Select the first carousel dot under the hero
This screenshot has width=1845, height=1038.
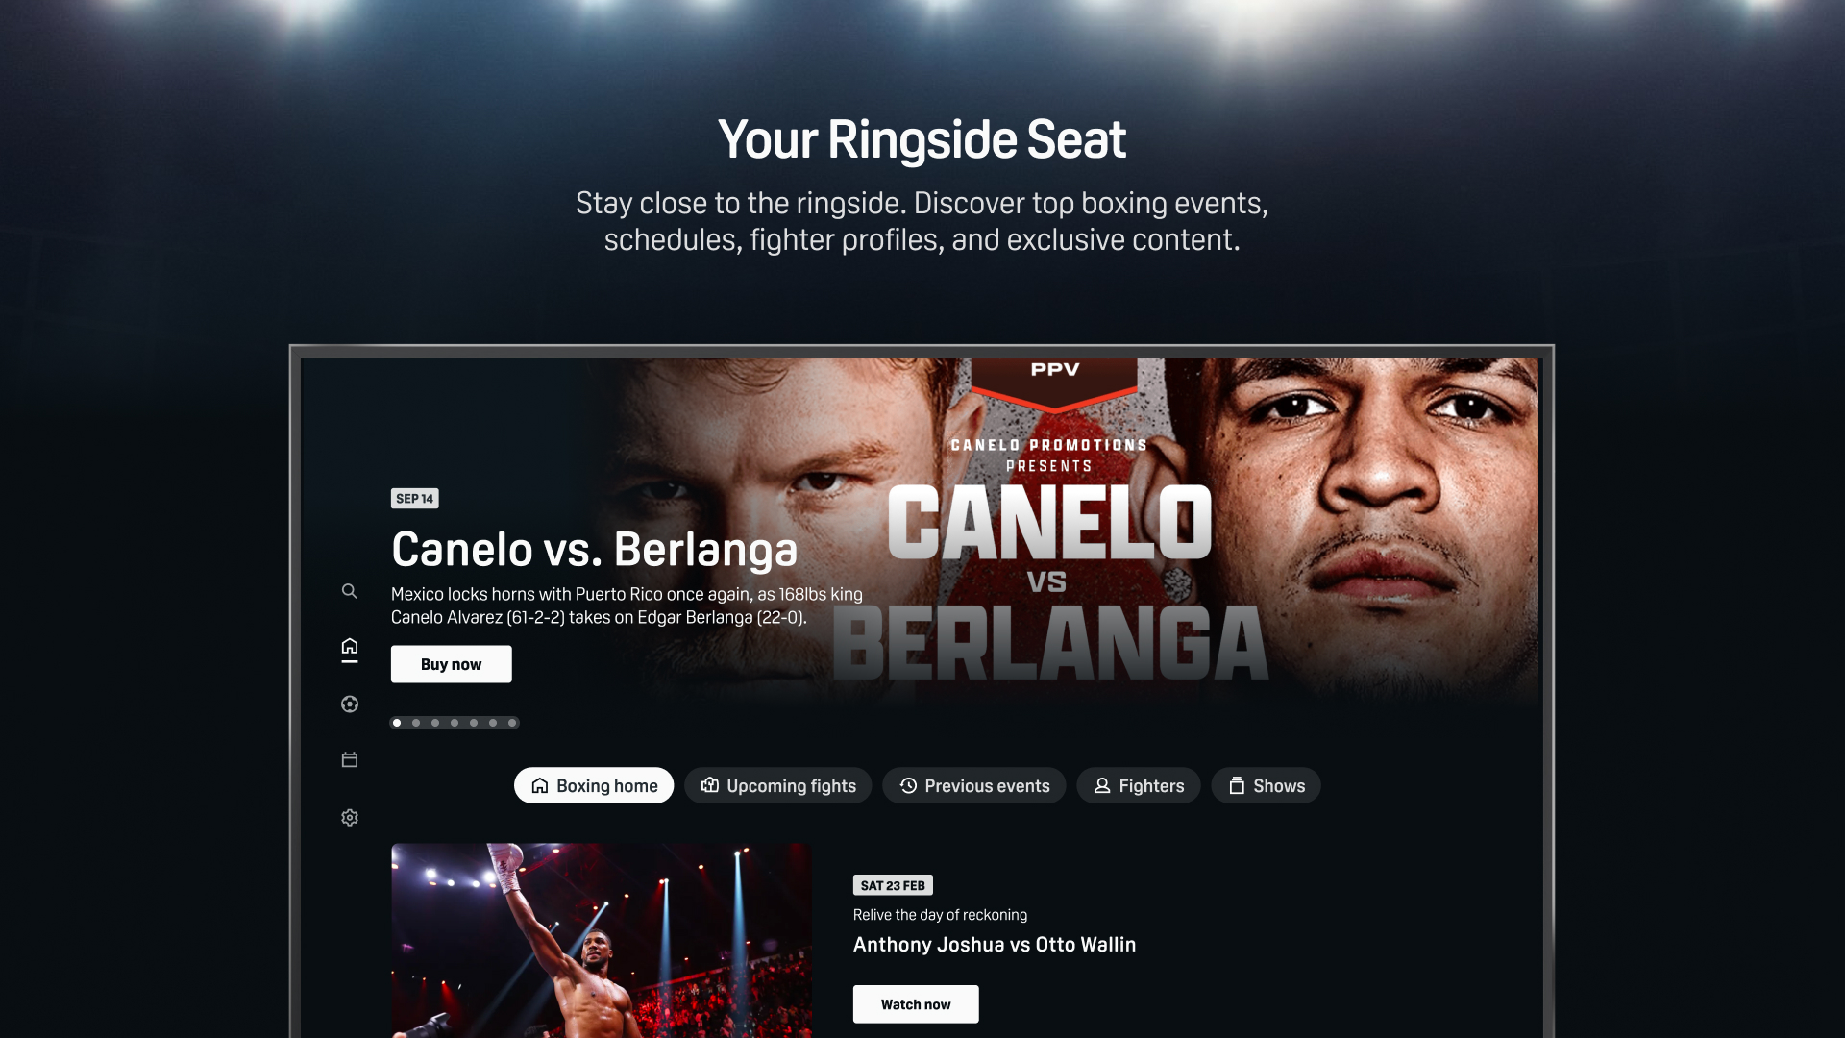397,722
